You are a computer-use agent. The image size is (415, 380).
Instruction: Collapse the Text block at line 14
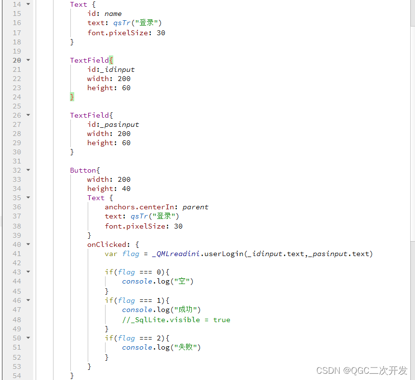pos(27,4)
